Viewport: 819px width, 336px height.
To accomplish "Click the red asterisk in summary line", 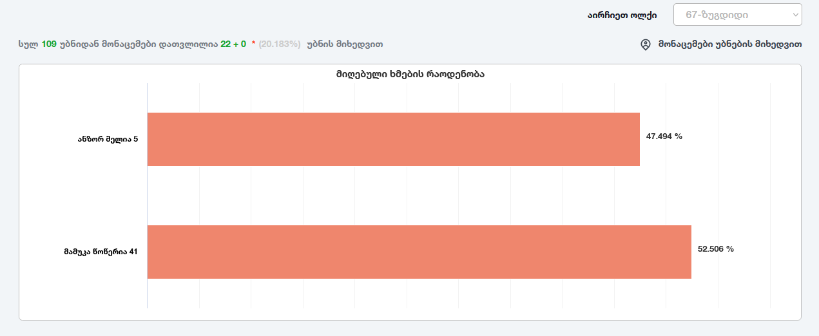I will (254, 44).
